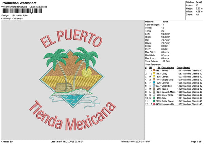Screen dimensions: 204x144
Task: Click the Page 1 of 1 indicator
Action: click(197, 142)
